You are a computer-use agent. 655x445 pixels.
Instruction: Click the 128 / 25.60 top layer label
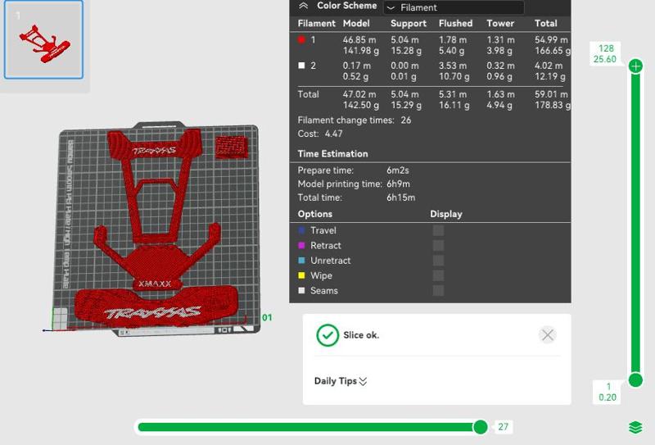(x=605, y=54)
